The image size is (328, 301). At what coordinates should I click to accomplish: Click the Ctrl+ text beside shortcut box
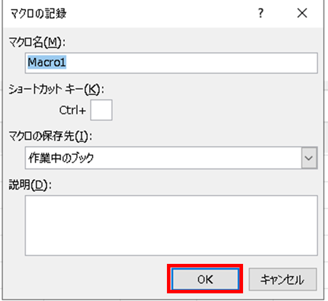point(73,110)
